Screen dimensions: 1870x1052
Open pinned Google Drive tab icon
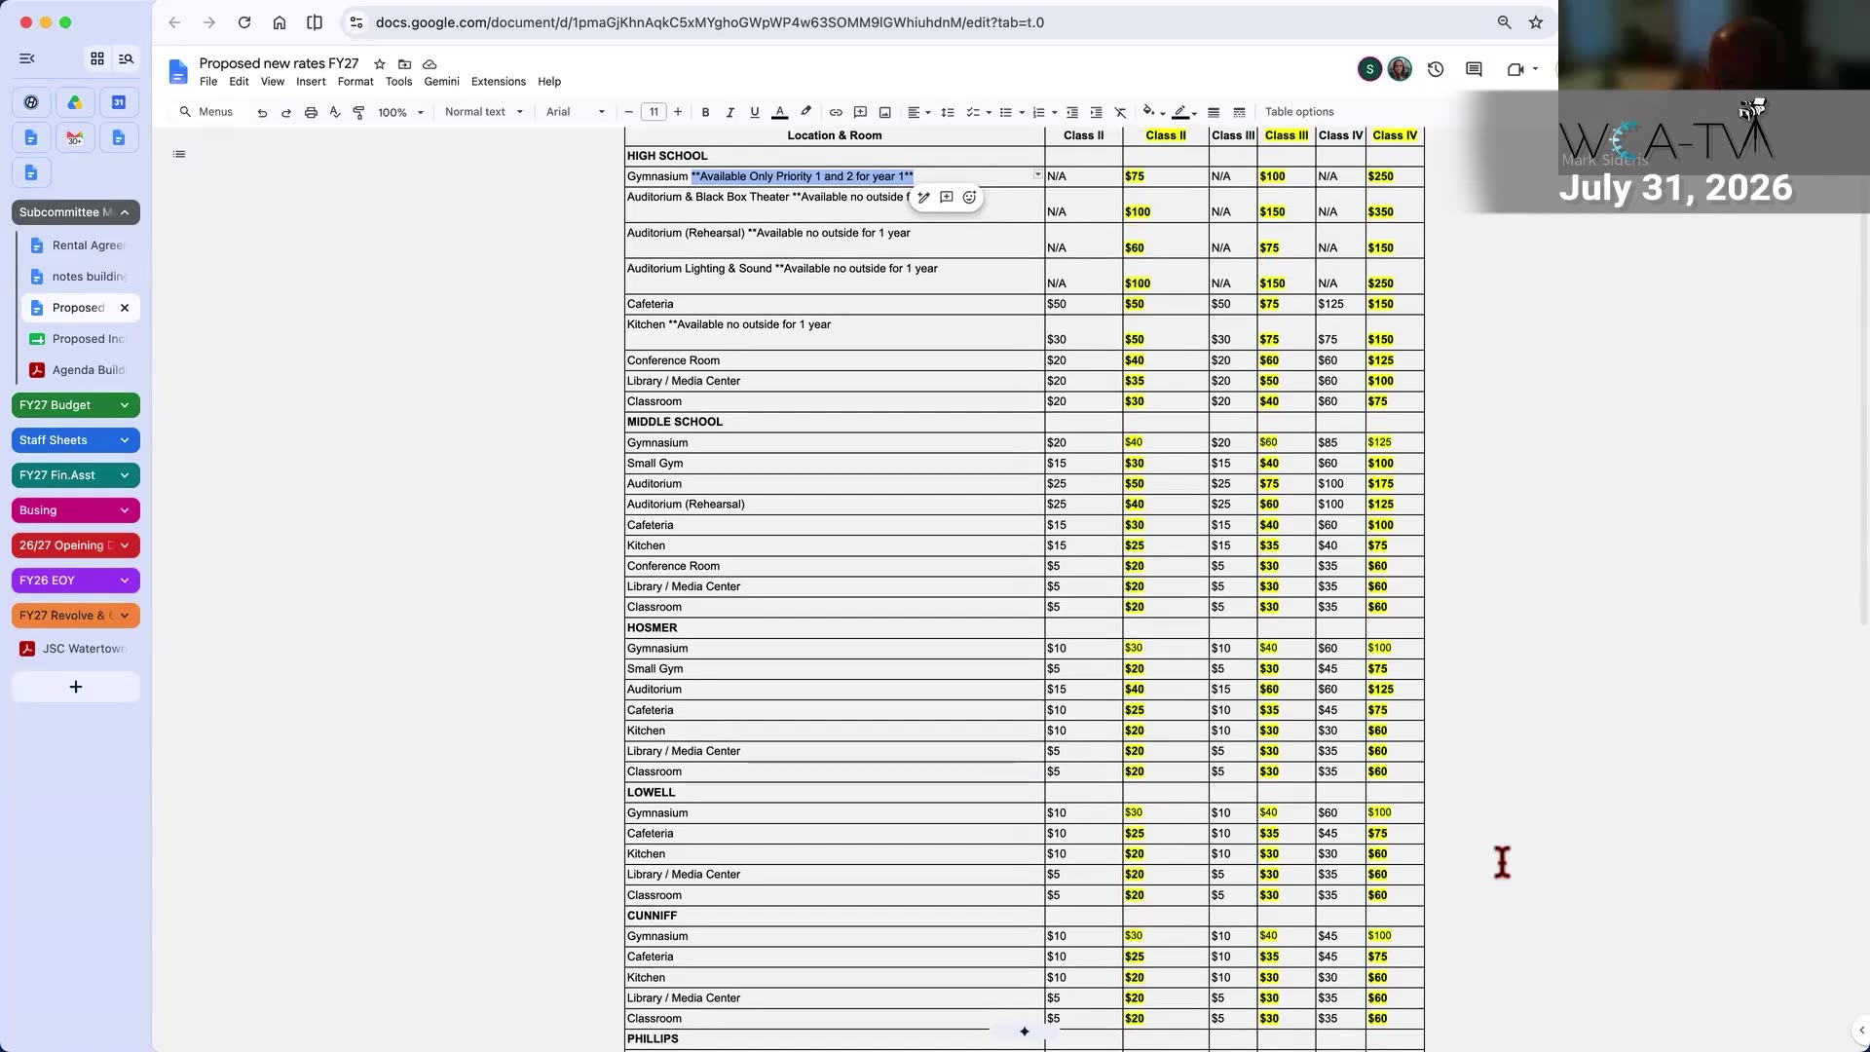coord(75,102)
